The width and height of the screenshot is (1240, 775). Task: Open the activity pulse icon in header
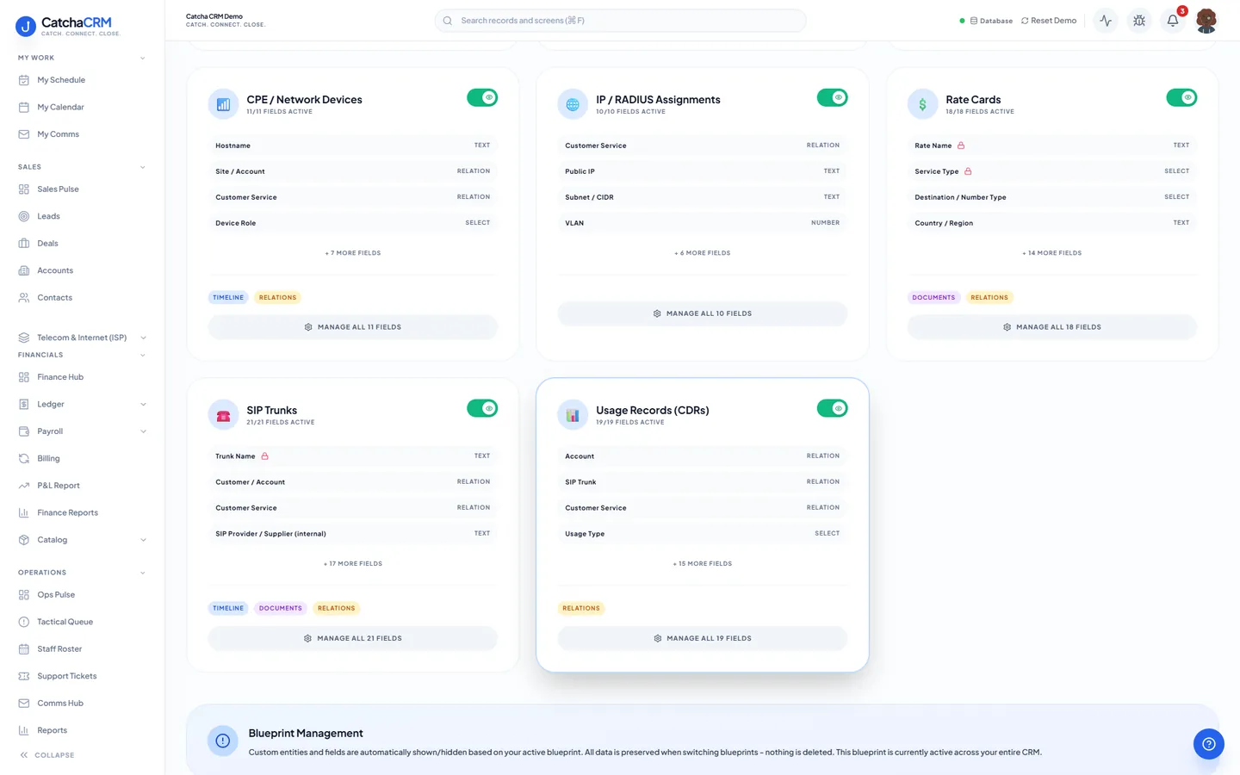click(1106, 21)
